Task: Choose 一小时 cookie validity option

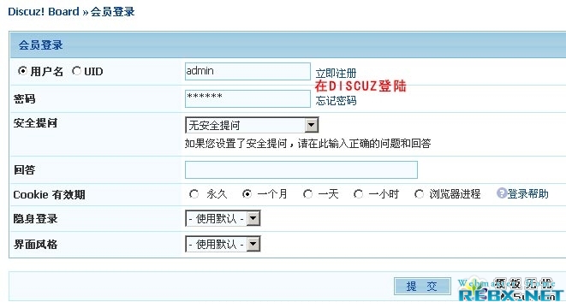Action: (x=358, y=194)
